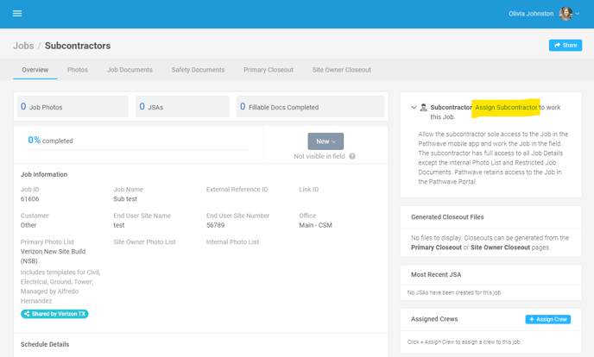594x357 pixels.
Task: Click the Shared by Verizon TX badge
Action: [54, 314]
